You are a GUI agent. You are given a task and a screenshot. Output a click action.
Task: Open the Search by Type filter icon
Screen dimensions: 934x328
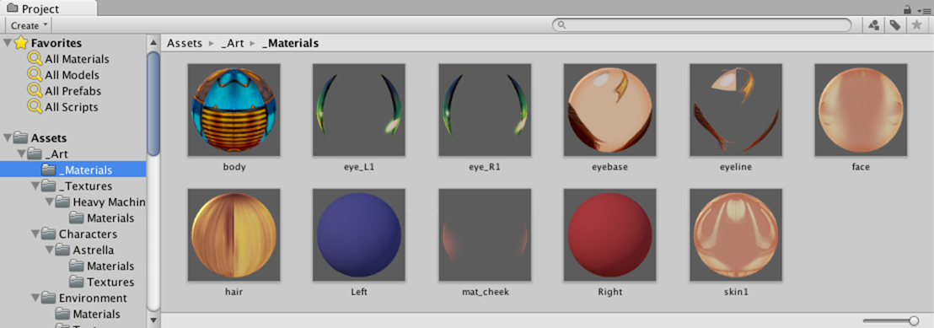[x=874, y=25]
